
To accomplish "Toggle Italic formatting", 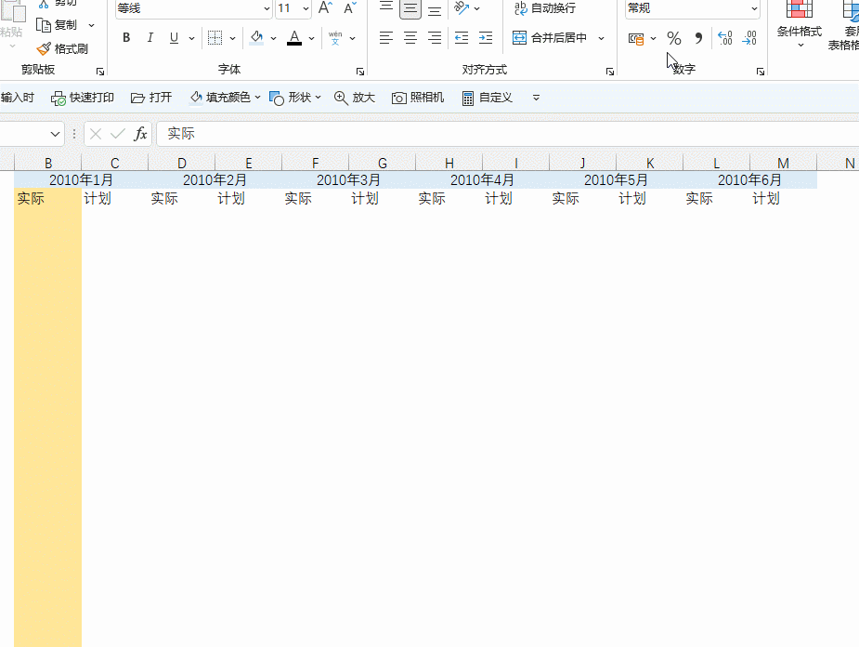I will pyautogui.click(x=150, y=38).
